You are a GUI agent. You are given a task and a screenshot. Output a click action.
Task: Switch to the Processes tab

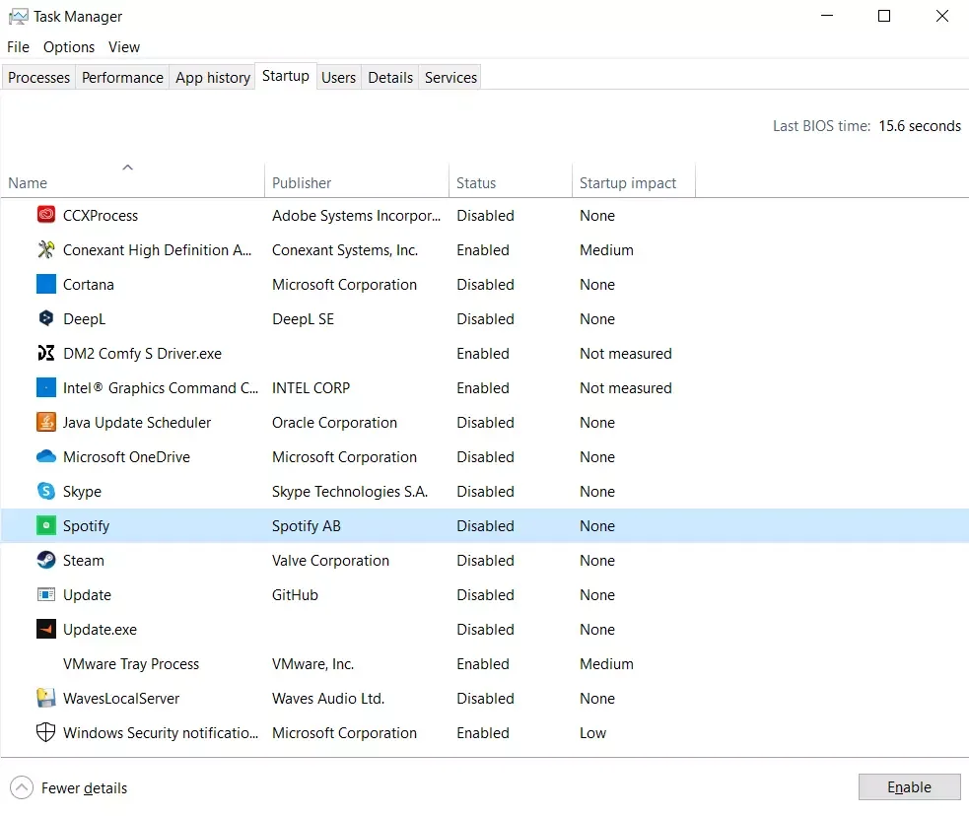pos(38,77)
